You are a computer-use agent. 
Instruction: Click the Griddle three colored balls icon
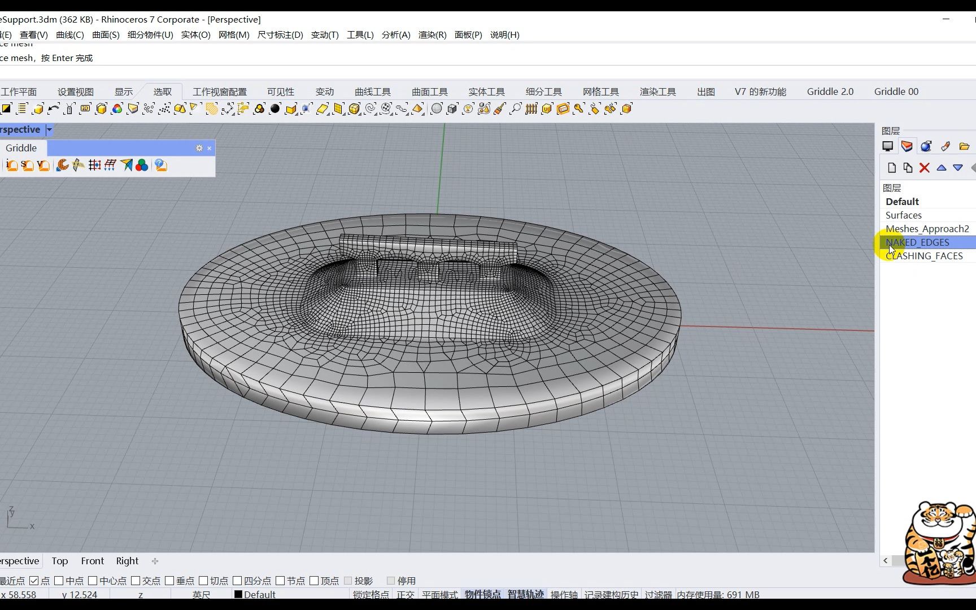click(142, 165)
